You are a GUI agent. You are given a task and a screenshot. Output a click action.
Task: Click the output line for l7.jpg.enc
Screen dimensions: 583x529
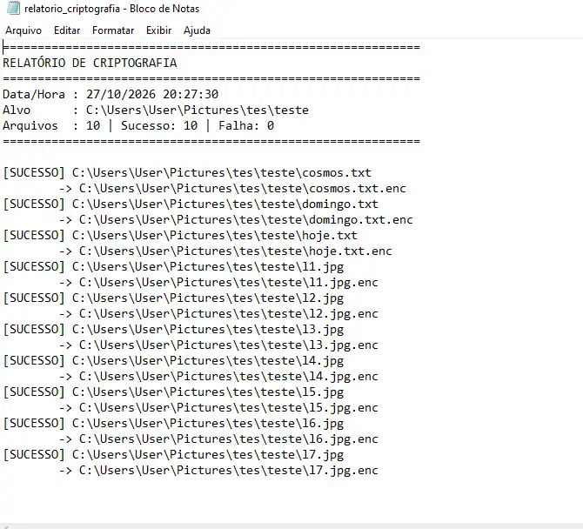(x=218, y=470)
